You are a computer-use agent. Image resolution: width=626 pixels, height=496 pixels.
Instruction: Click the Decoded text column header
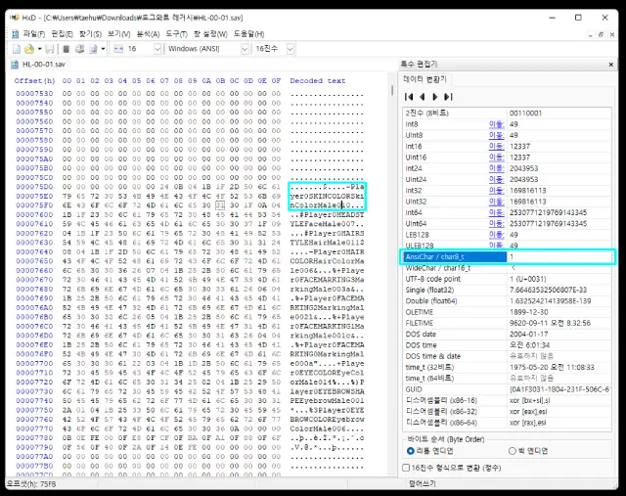pyautogui.click(x=318, y=80)
